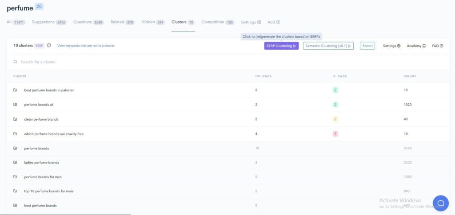Image resolution: width=455 pixels, height=215 pixels.
Task: Run Semantic Clustering (v0.1)
Action: pyautogui.click(x=328, y=46)
